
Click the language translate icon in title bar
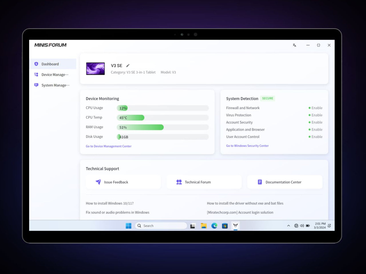294,45
